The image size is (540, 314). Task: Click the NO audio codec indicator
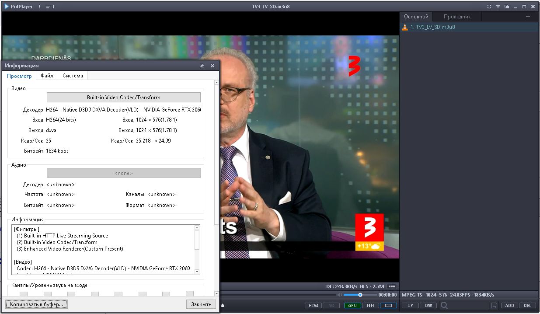[331, 306]
